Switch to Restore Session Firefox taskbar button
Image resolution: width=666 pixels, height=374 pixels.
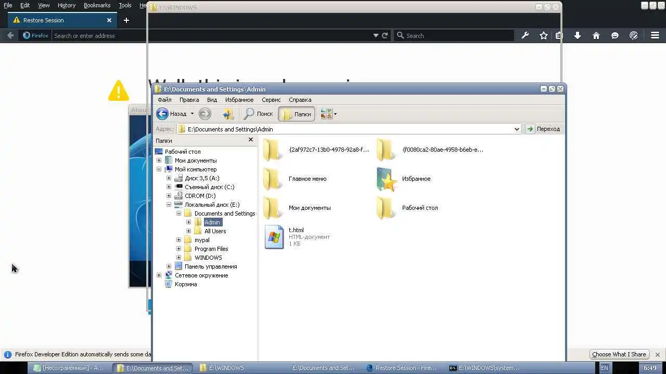pyautogui.click(x=402, y=368)
